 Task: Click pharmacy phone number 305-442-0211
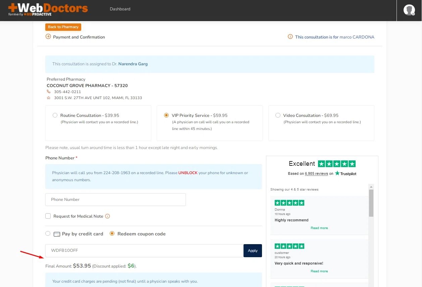coord(67,92)
